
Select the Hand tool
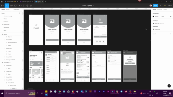(x=27, y=6)
